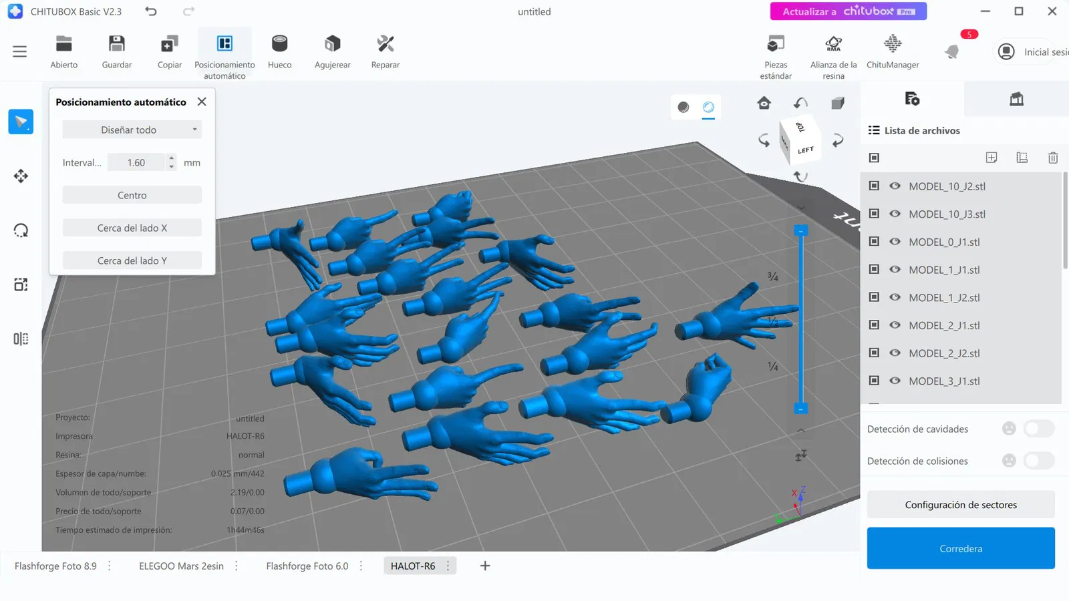Toggle visibility of MODEL_10_J2.stl
The width and height of the screenshot is (1069, 601).
click(x=895, y=186)
